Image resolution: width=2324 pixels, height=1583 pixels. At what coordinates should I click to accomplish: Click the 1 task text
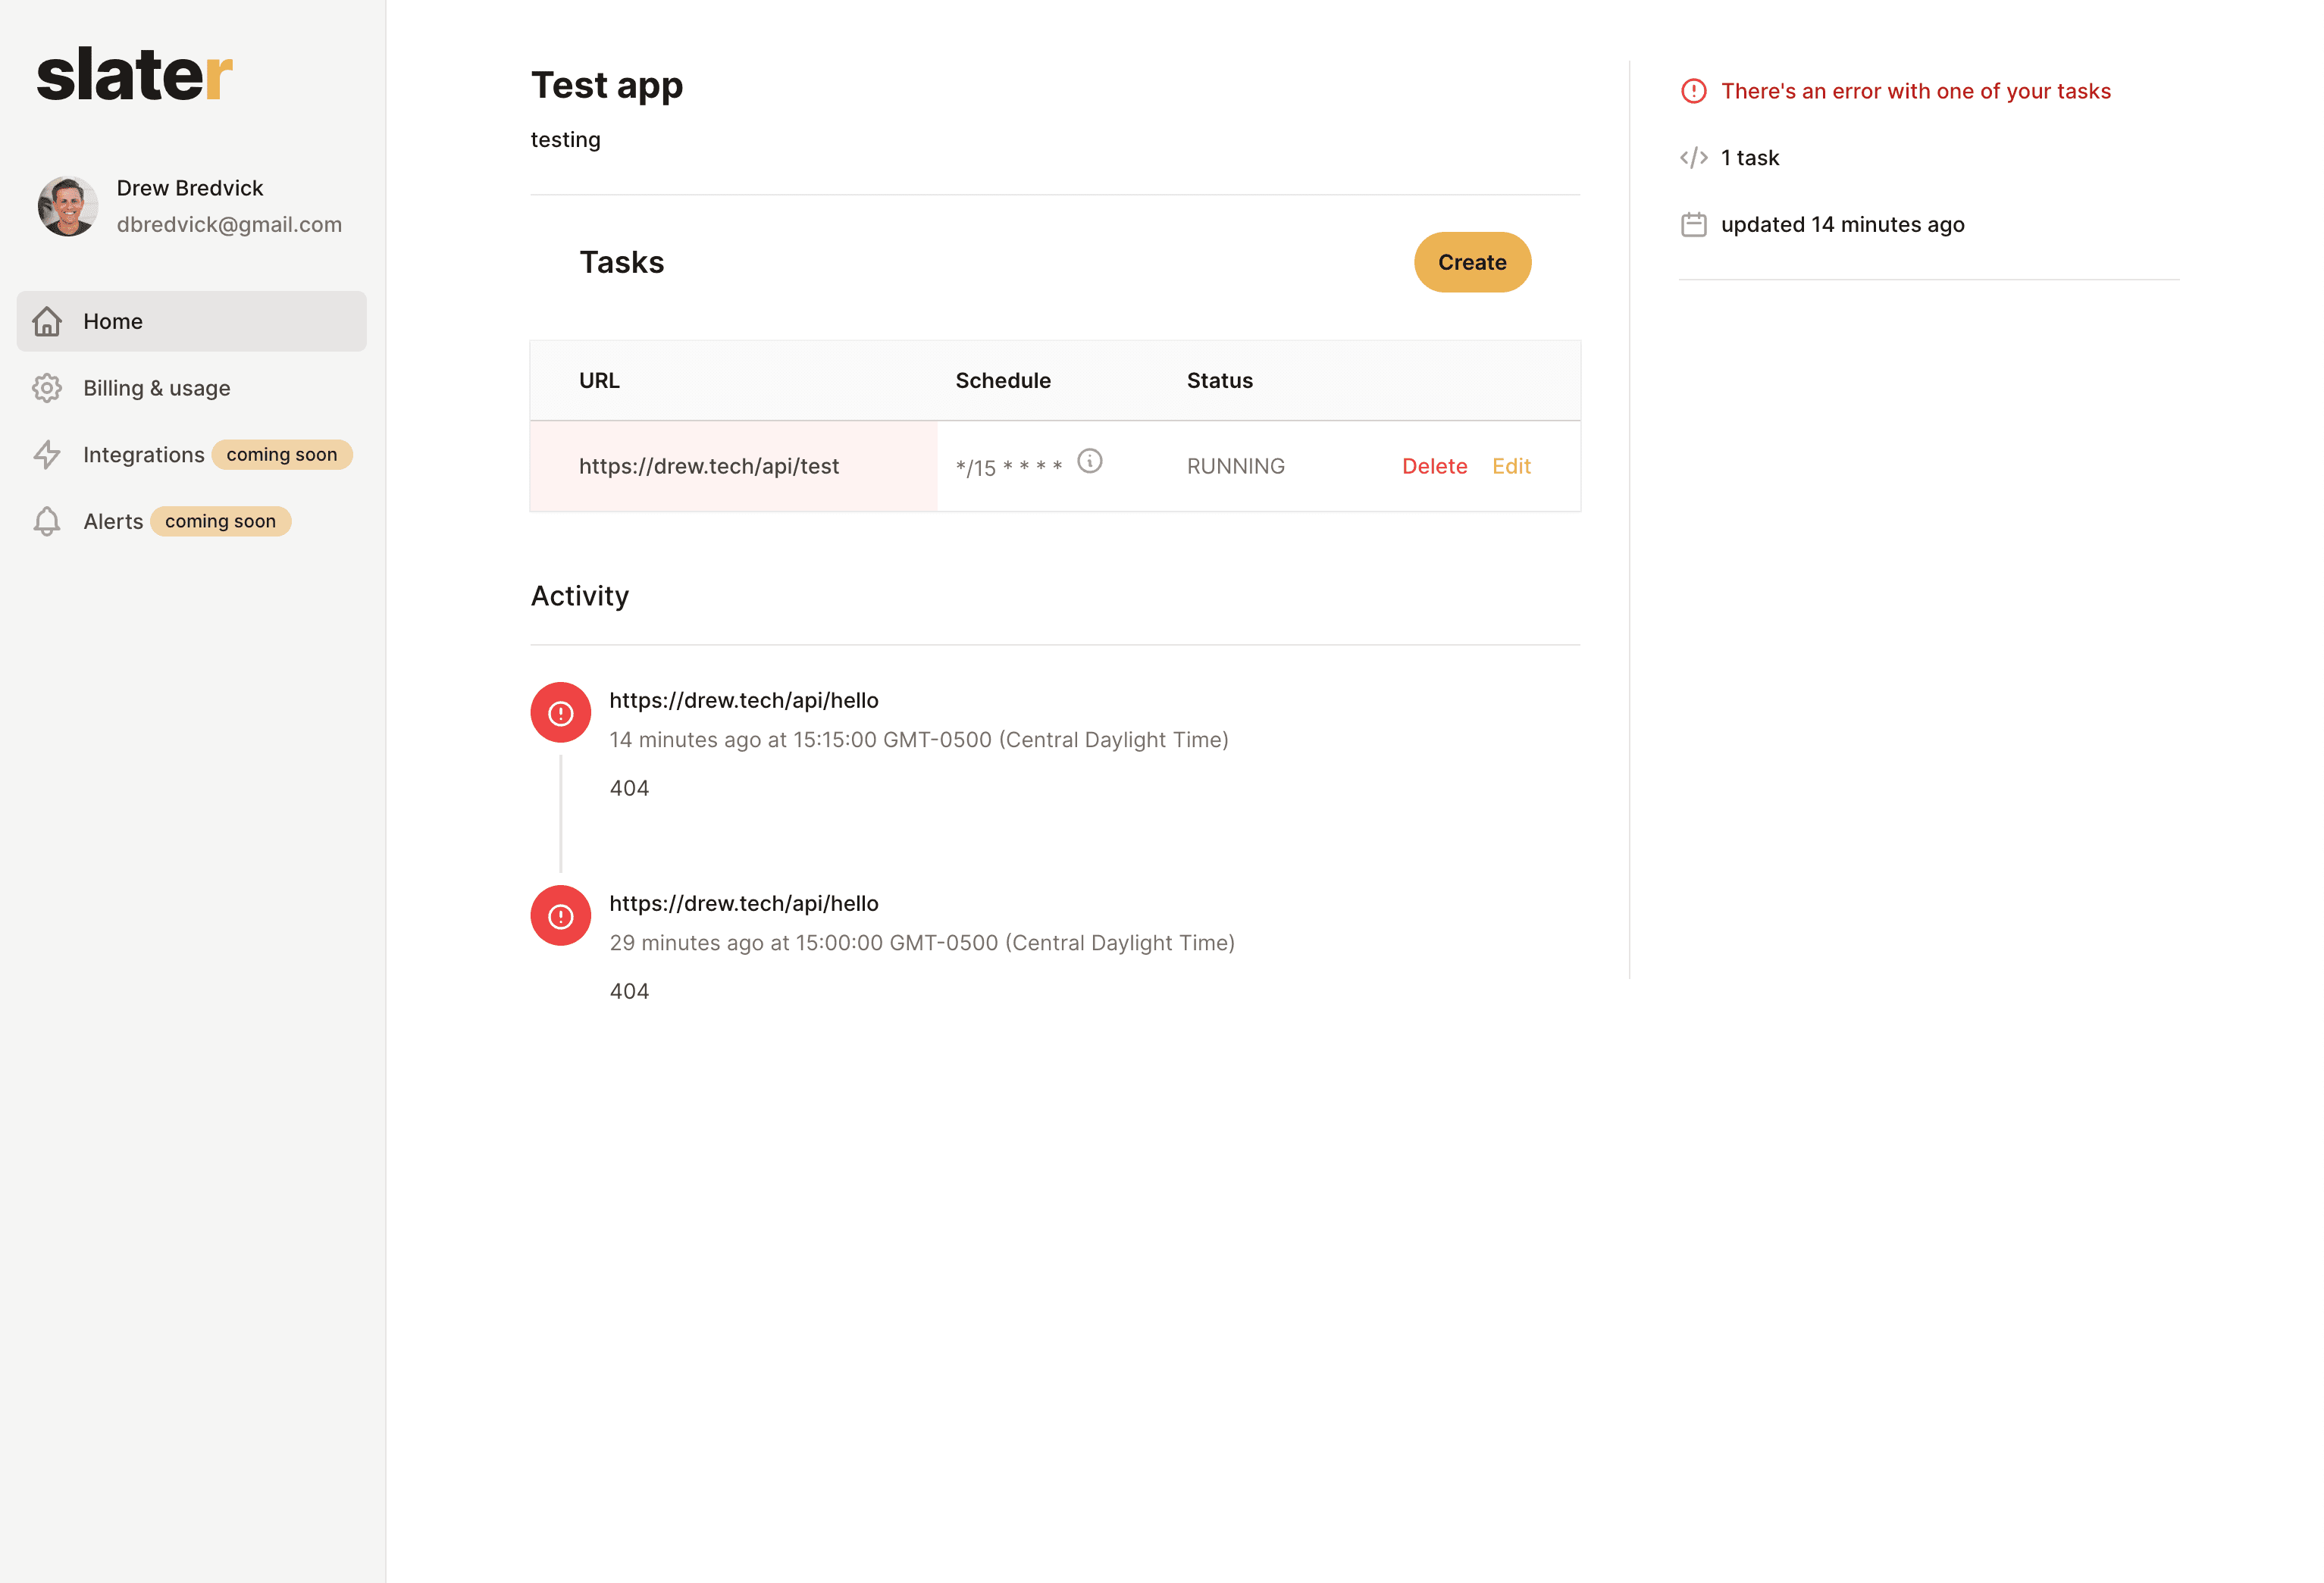pos(1750,158)
